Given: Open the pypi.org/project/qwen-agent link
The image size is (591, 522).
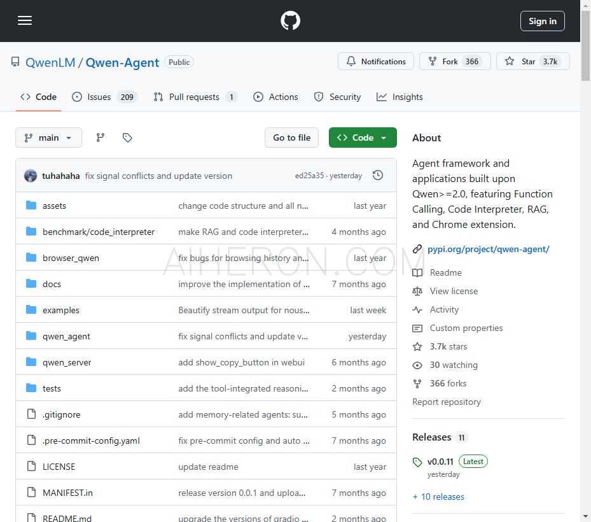Looking at the screenshot, I should (489, 250).
